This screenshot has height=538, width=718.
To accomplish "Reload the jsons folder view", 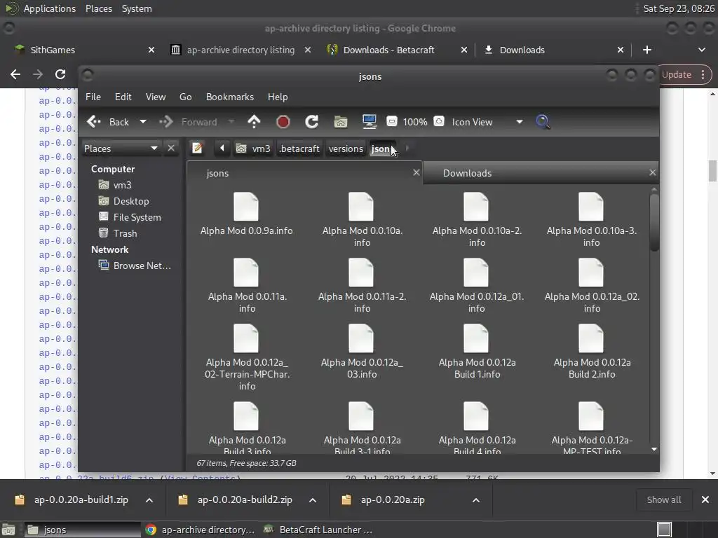I will tap(312, 122).
